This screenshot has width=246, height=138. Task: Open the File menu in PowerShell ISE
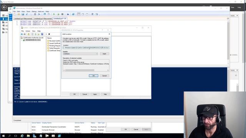pos(14,11)
